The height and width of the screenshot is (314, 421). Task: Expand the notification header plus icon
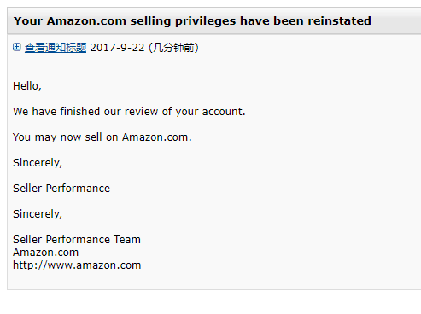17,47
